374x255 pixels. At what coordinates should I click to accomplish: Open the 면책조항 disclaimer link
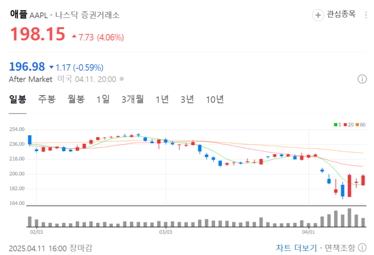coord(340,248)
